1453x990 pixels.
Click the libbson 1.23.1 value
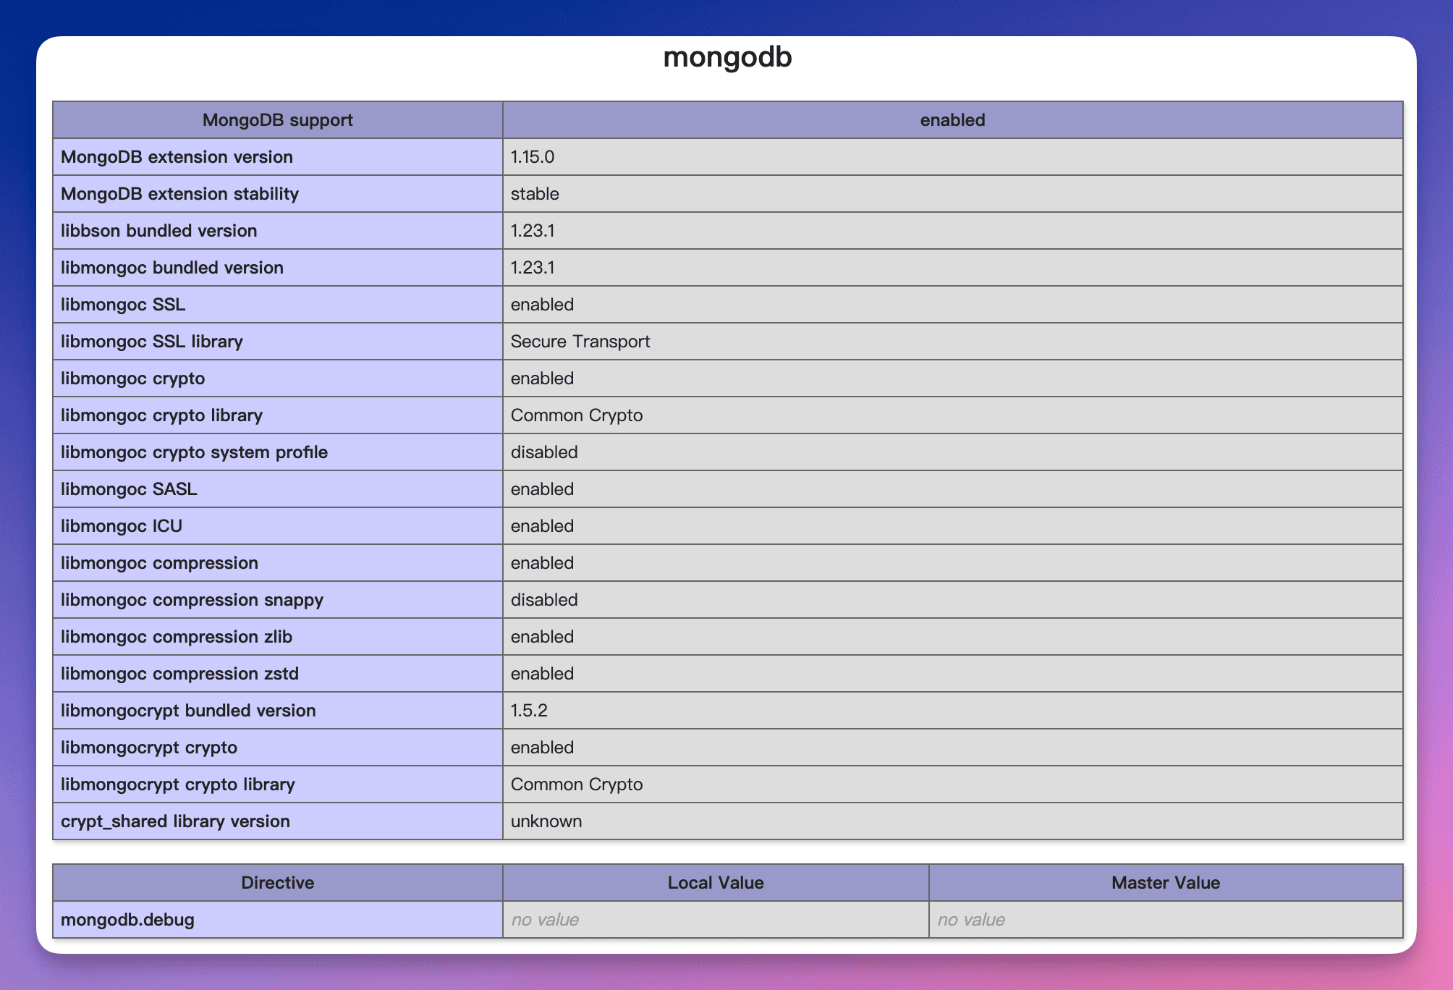[533, 231]
